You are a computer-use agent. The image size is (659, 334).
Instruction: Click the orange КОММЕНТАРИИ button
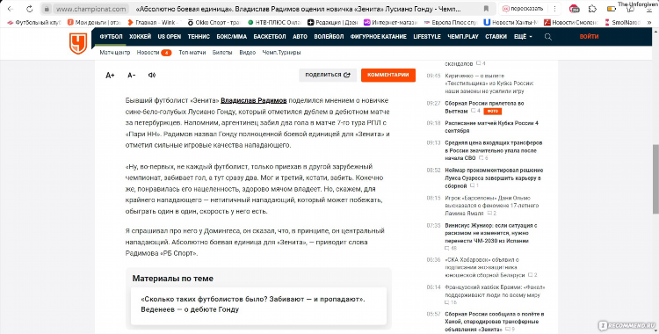388,75
